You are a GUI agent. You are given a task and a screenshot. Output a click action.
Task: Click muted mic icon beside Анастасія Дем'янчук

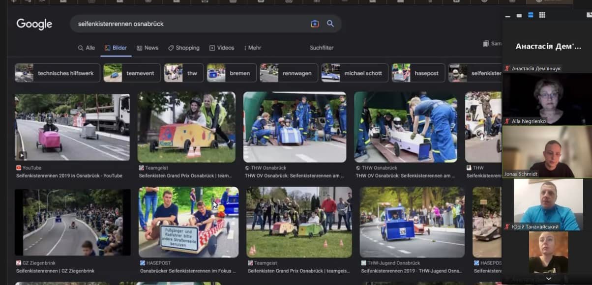coord(507,68)
